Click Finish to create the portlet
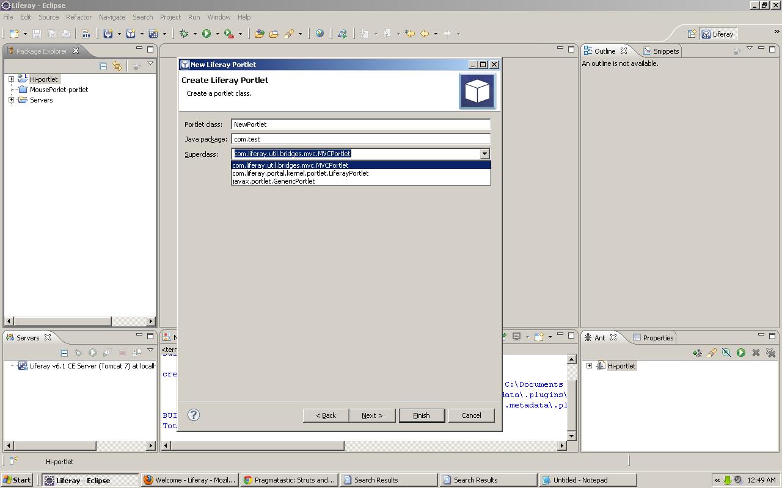This screenshot has width=782, height=488. 422,415
